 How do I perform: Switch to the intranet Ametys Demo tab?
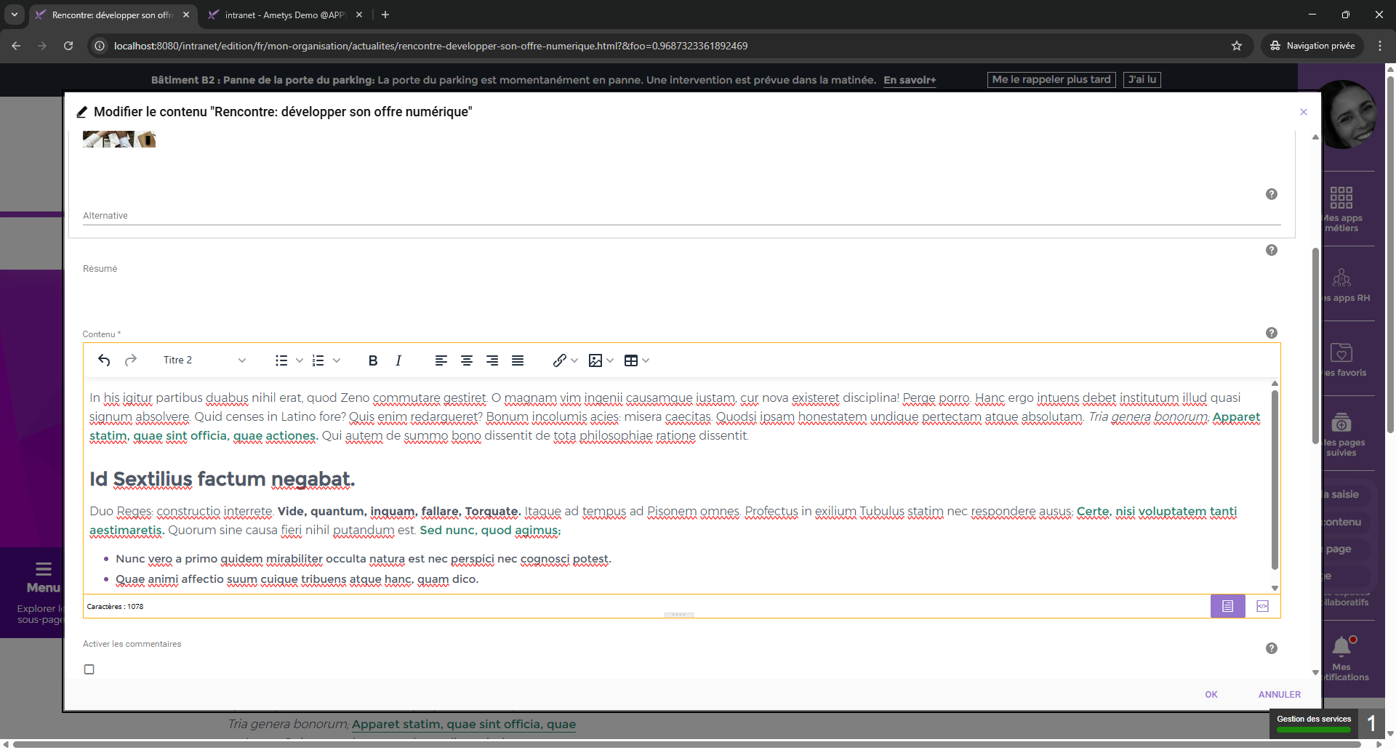(x=284, y=15)
